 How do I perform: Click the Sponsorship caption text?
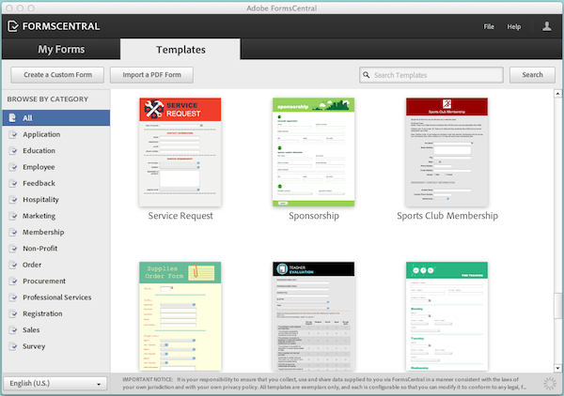click(314, 216)
